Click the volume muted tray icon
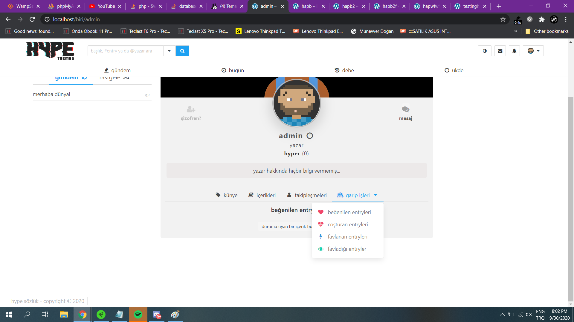The height and width of the screenshot is (322, 574). pyautogui.click(x=529, y=315)
